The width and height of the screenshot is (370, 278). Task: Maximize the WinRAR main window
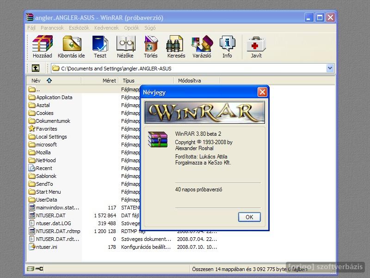320,18
